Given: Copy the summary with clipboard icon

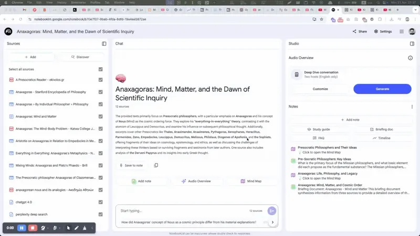Looking at the screenshot, I should 156,165.
